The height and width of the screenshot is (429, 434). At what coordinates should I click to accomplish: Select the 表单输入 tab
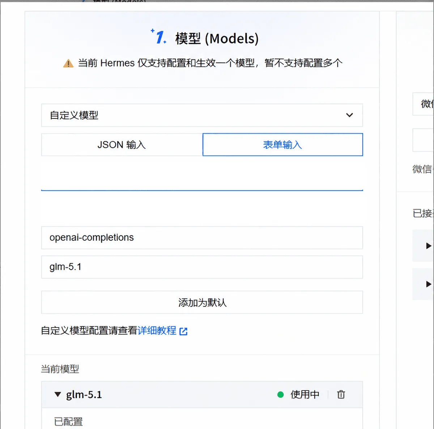coord(282,145)
